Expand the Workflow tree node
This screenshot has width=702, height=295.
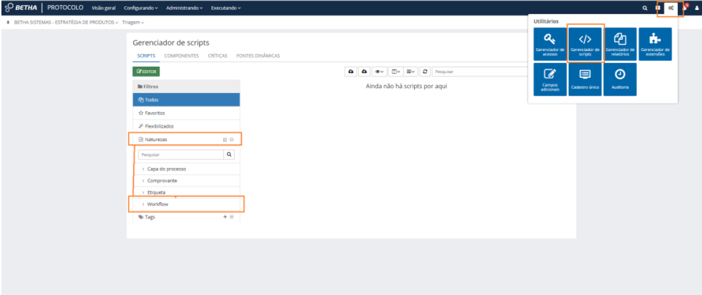(143, 204)
